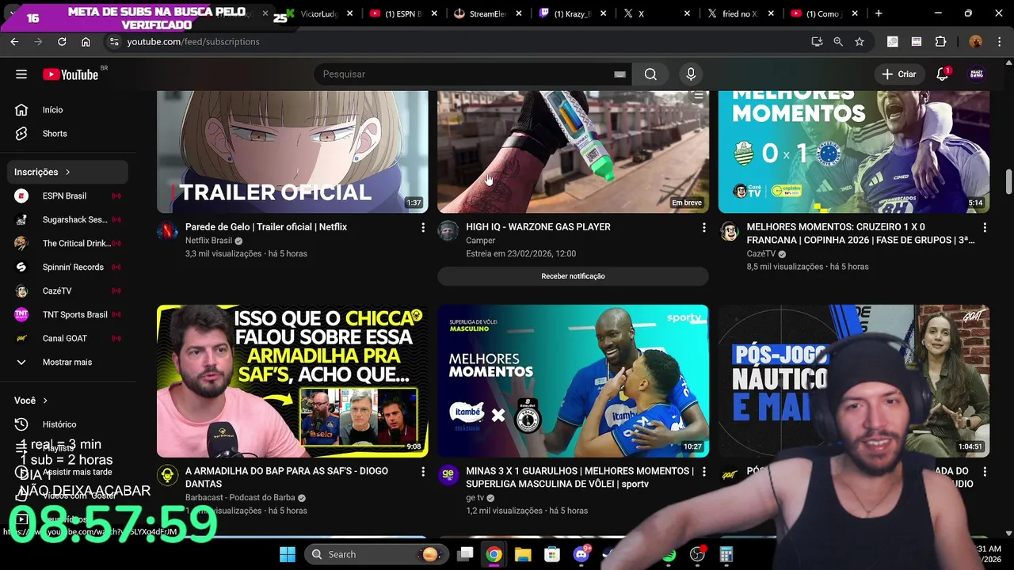
Task: Click the YouTube logo
Action: pyautogui.click(x=71, y=74)
